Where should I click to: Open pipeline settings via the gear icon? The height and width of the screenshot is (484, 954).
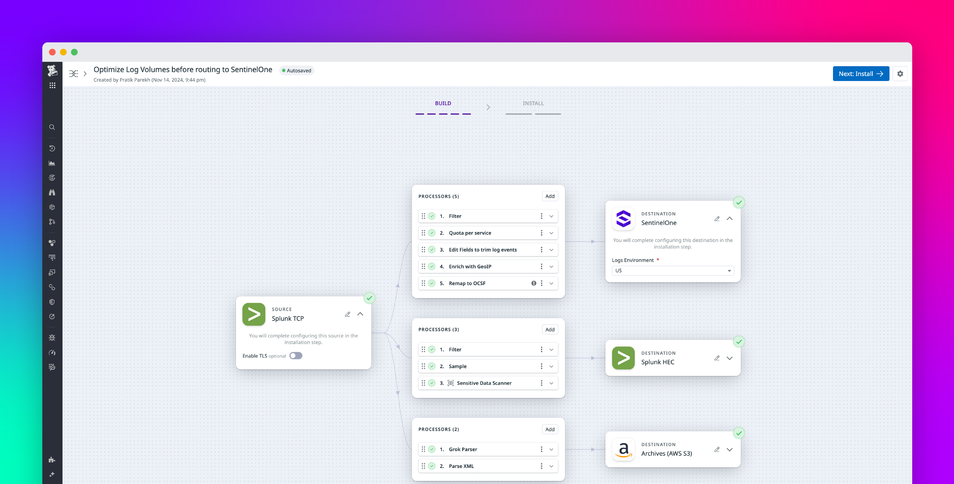coord(900,73)
